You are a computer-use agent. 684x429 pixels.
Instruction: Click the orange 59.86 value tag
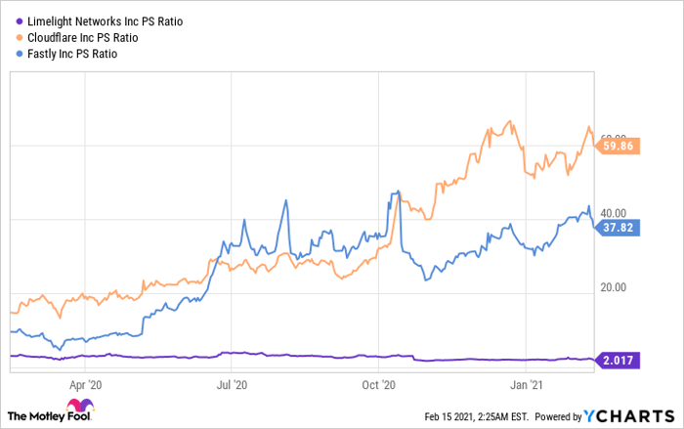pos(616,146)
